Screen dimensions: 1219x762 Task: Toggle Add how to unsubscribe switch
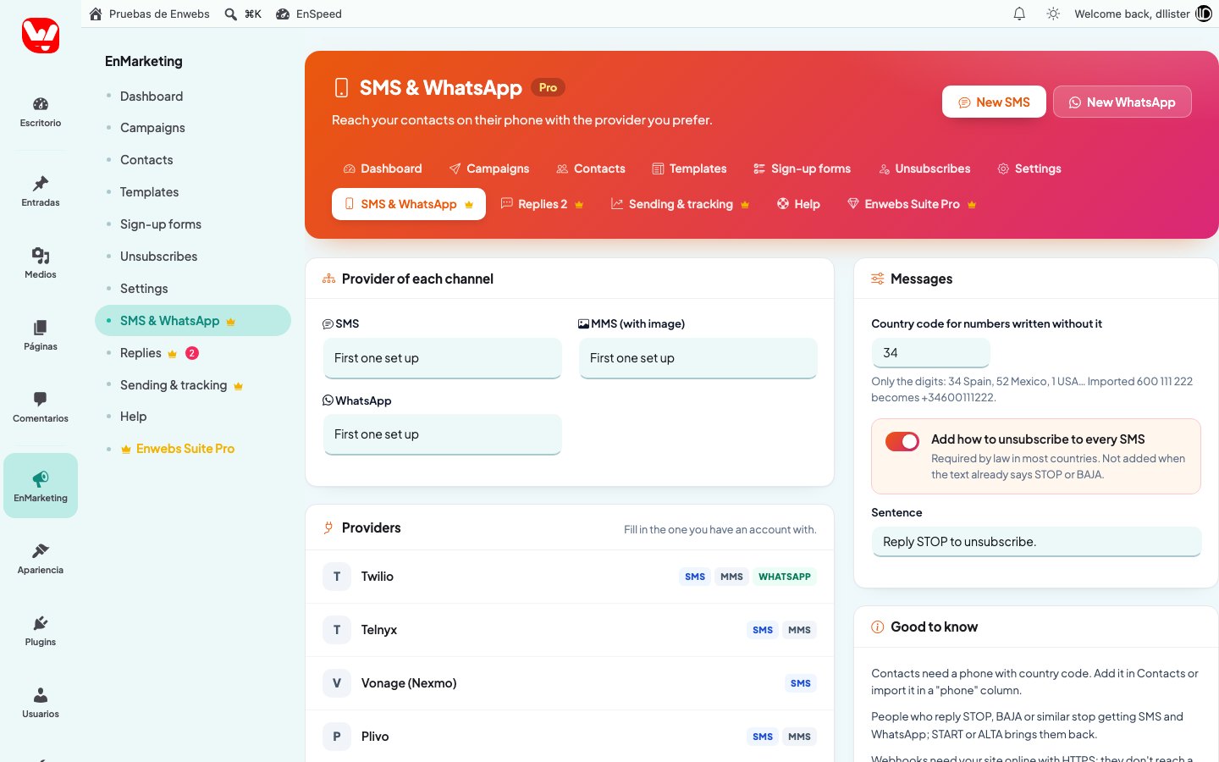click(x=902, y=441)
